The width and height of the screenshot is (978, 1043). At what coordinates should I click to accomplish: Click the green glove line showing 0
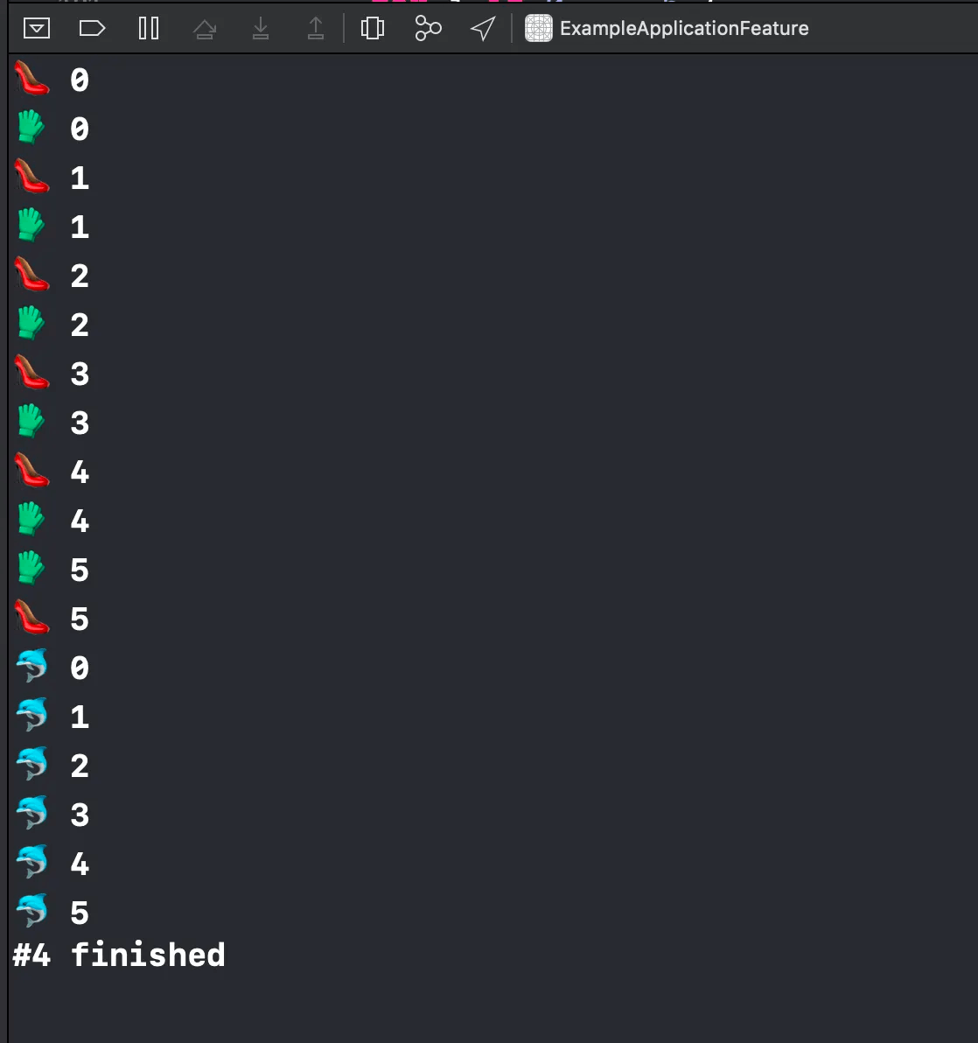(52, 129)
